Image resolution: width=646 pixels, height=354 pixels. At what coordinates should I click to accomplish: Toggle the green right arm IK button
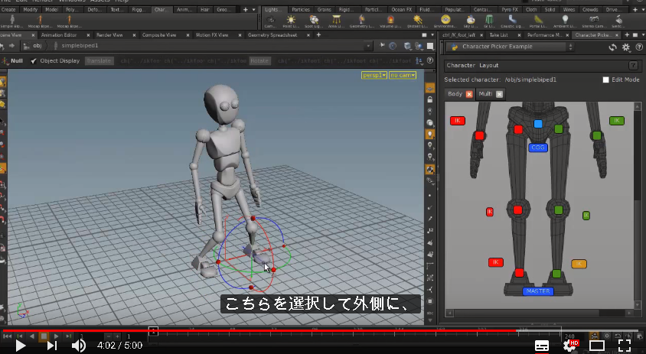(616, 121)
